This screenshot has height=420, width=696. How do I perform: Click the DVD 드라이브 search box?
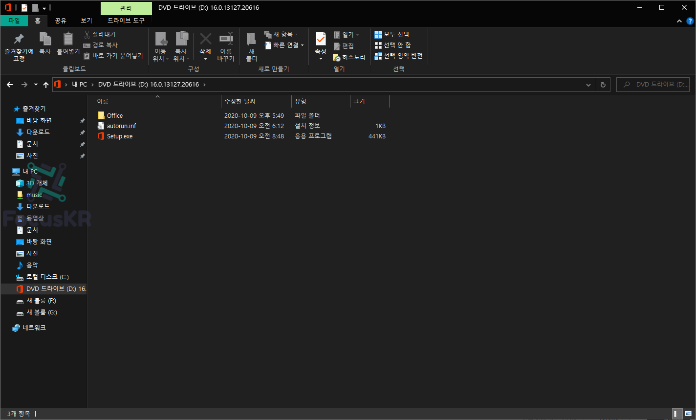pos(653,85)
